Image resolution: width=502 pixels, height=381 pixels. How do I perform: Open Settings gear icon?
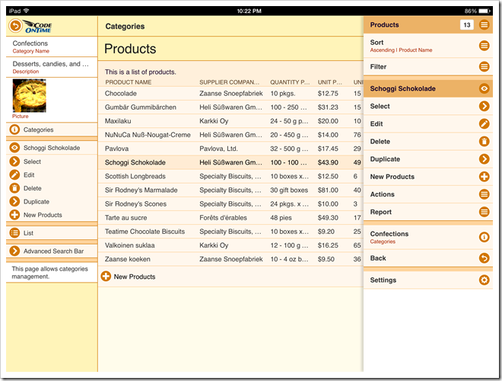[x=484, y=280]
